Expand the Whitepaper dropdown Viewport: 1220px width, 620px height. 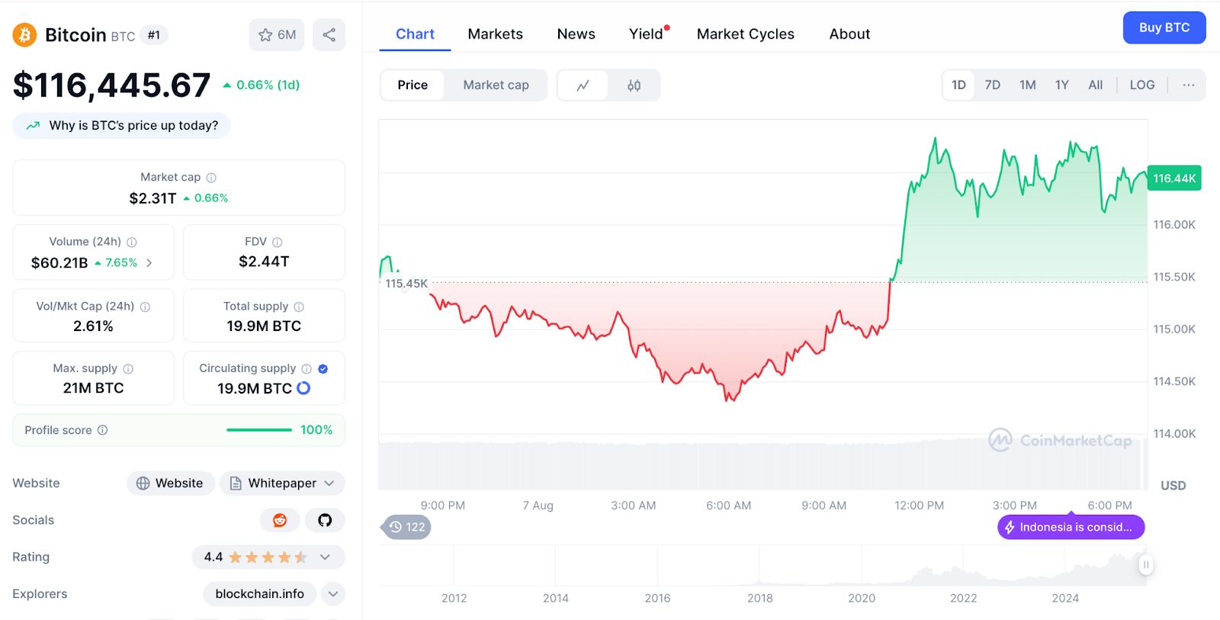point(282,483)
